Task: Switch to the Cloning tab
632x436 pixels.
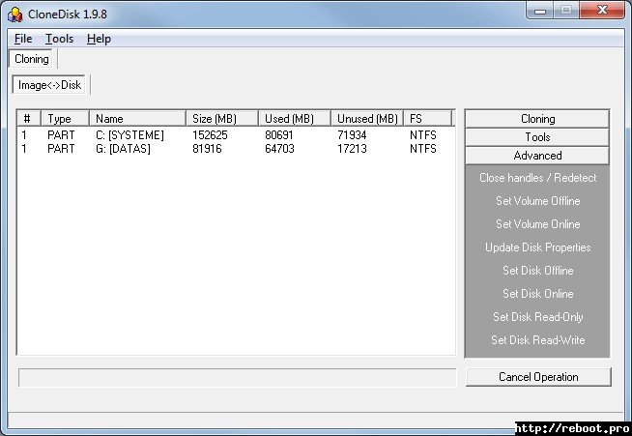Action: point(32,59)
